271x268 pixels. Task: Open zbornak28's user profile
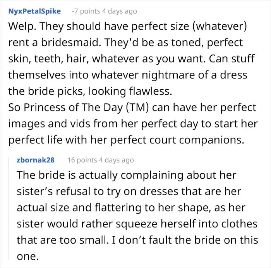tap(36, 160)
